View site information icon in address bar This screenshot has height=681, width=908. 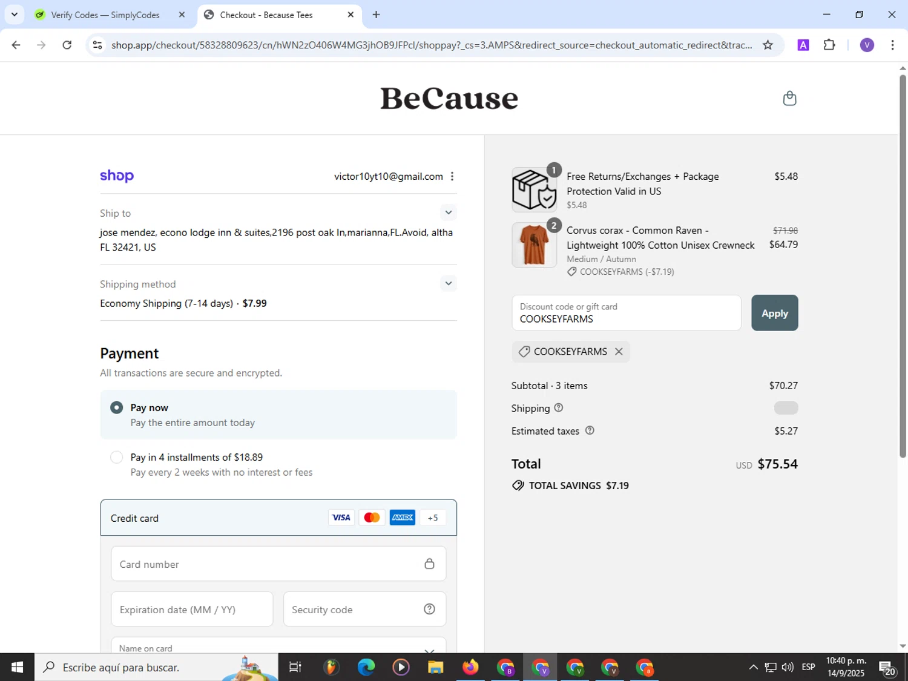click(x=97, y=45)
